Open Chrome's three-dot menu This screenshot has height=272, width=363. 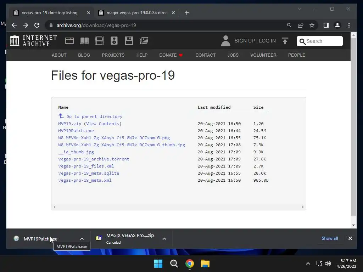pos(349,25)
